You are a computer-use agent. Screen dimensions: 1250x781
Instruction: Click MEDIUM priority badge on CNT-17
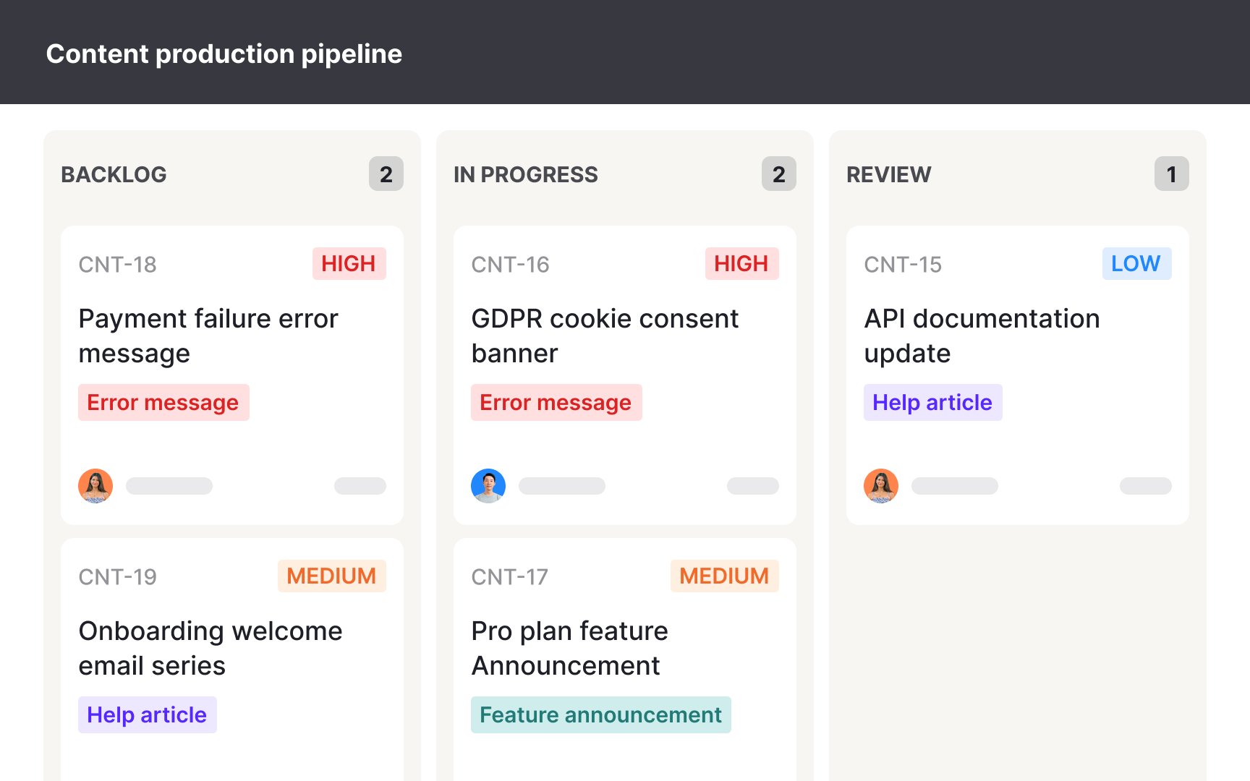point(724,576)
